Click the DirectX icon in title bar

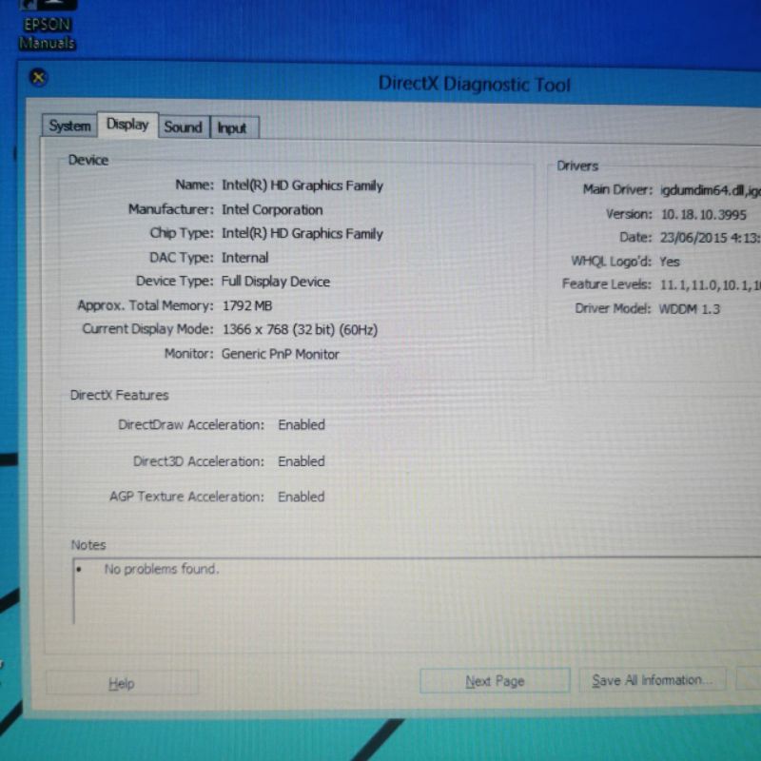coord(38,78)
